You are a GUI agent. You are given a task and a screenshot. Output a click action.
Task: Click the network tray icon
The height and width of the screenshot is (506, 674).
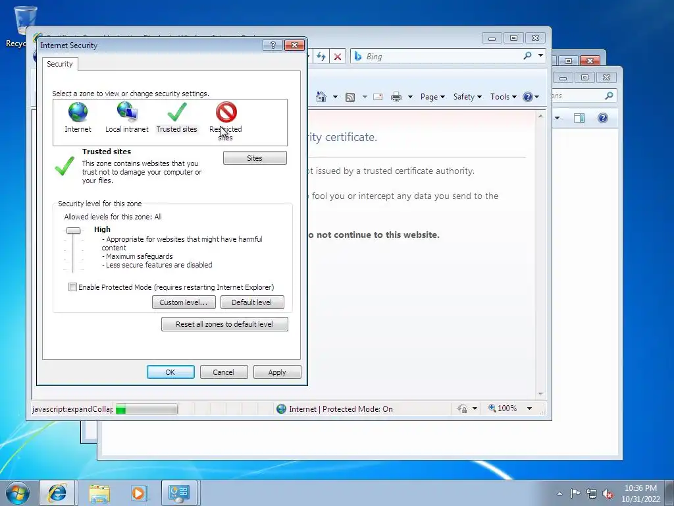coord(592,493)
